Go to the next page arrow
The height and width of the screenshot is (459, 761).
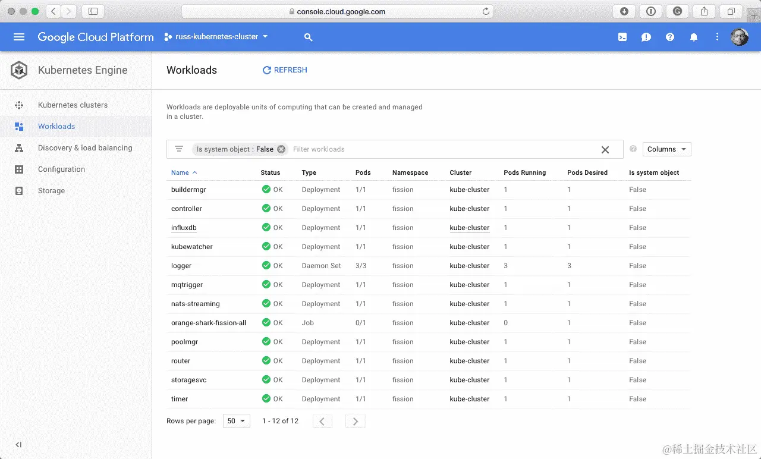356,421
